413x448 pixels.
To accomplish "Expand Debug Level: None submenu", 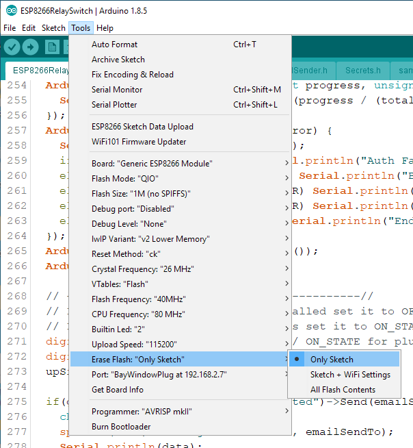I will point(181,224).
